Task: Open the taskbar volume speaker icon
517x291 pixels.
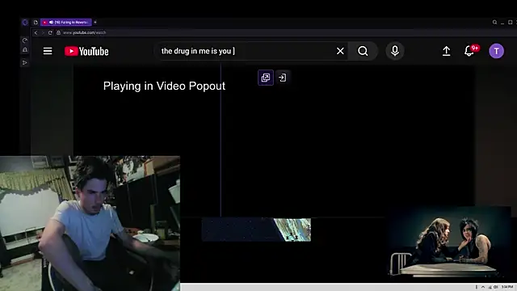Action: click(495, 287)
